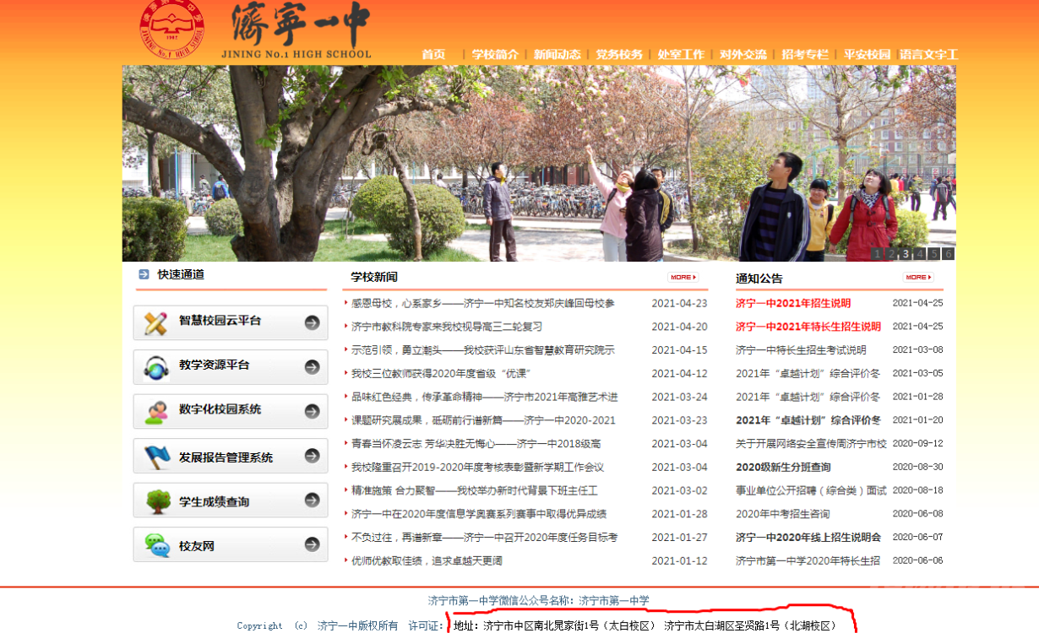
Task: Jump to banner slide 6
Action: [948, 253]
